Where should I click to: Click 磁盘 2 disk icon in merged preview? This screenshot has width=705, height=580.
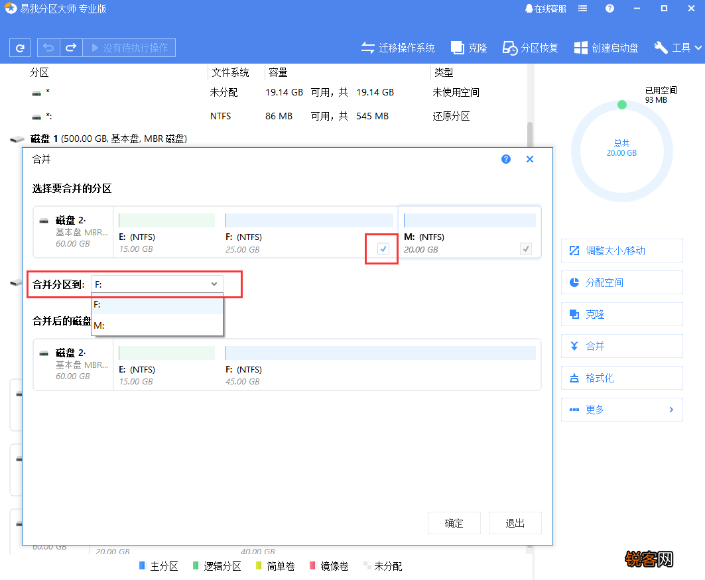click(44, 353)
